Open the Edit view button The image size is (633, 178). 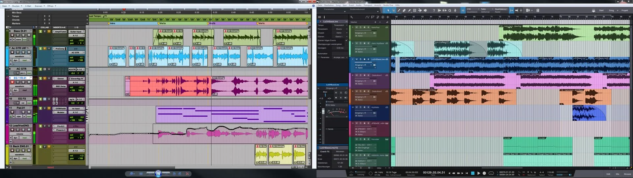(x=608, y=174)
